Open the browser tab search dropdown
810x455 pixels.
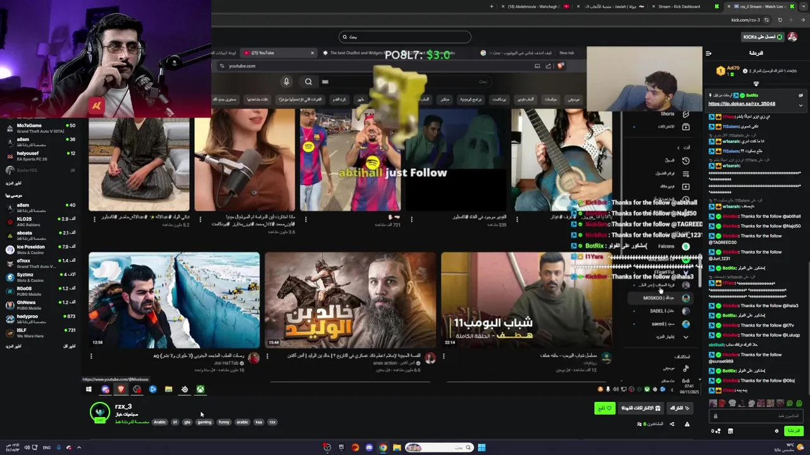pos(804,6)
